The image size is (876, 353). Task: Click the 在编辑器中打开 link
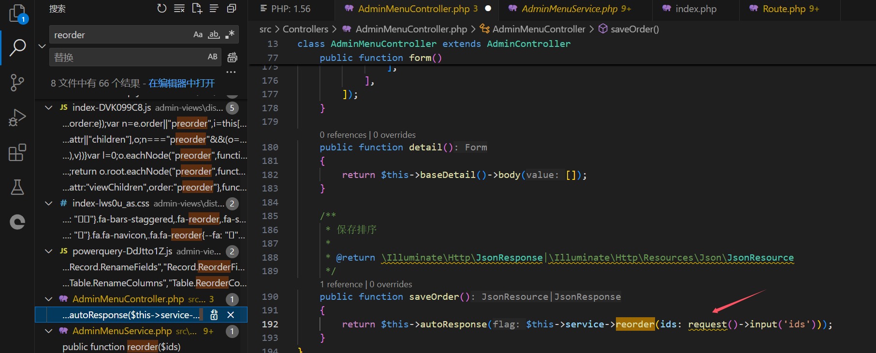point(181,83)
